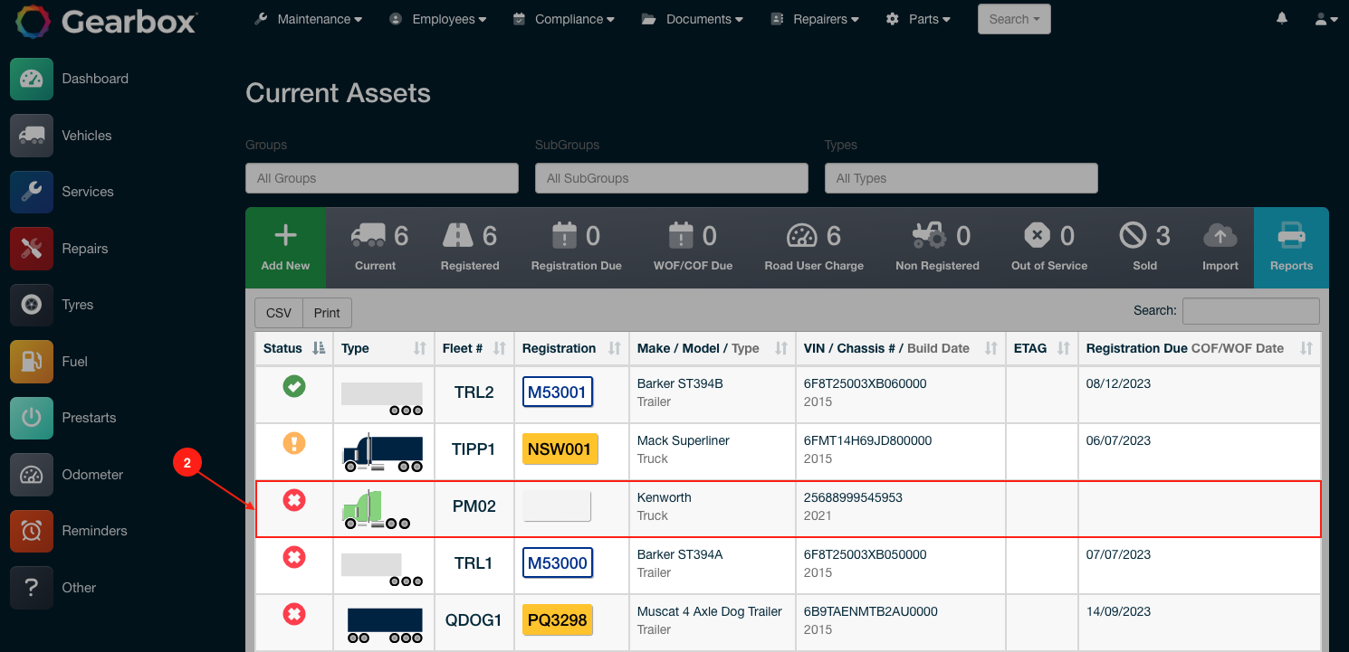The image size is (1349, 652).
Task: Click the Tyres sidebar icon
Action: coord(32,305)
